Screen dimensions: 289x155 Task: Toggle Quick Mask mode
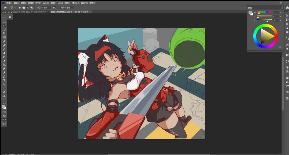coord(4,112)
